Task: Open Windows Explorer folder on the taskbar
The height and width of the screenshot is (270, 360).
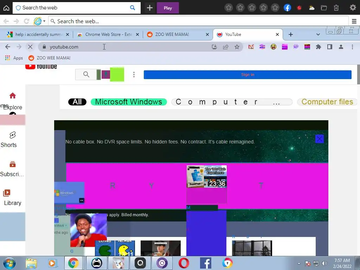Action: click(x=31, y=263)
